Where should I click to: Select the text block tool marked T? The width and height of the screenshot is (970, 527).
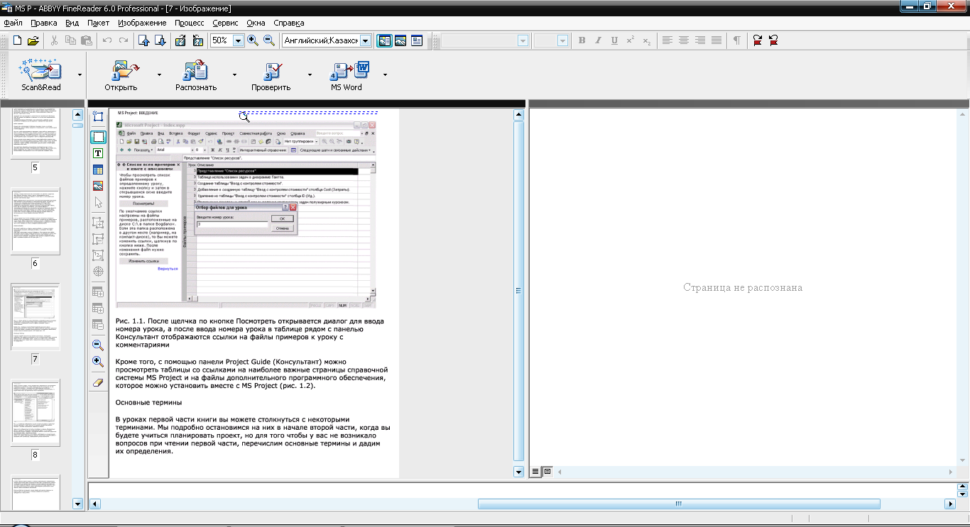tap(98, 153)
